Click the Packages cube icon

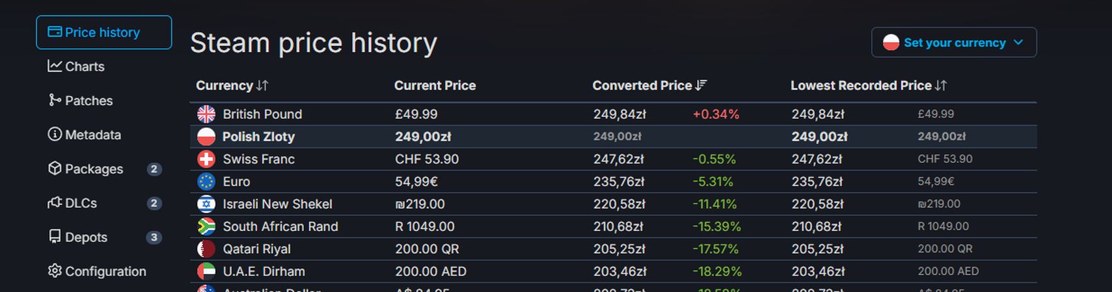tap(55, 168)
